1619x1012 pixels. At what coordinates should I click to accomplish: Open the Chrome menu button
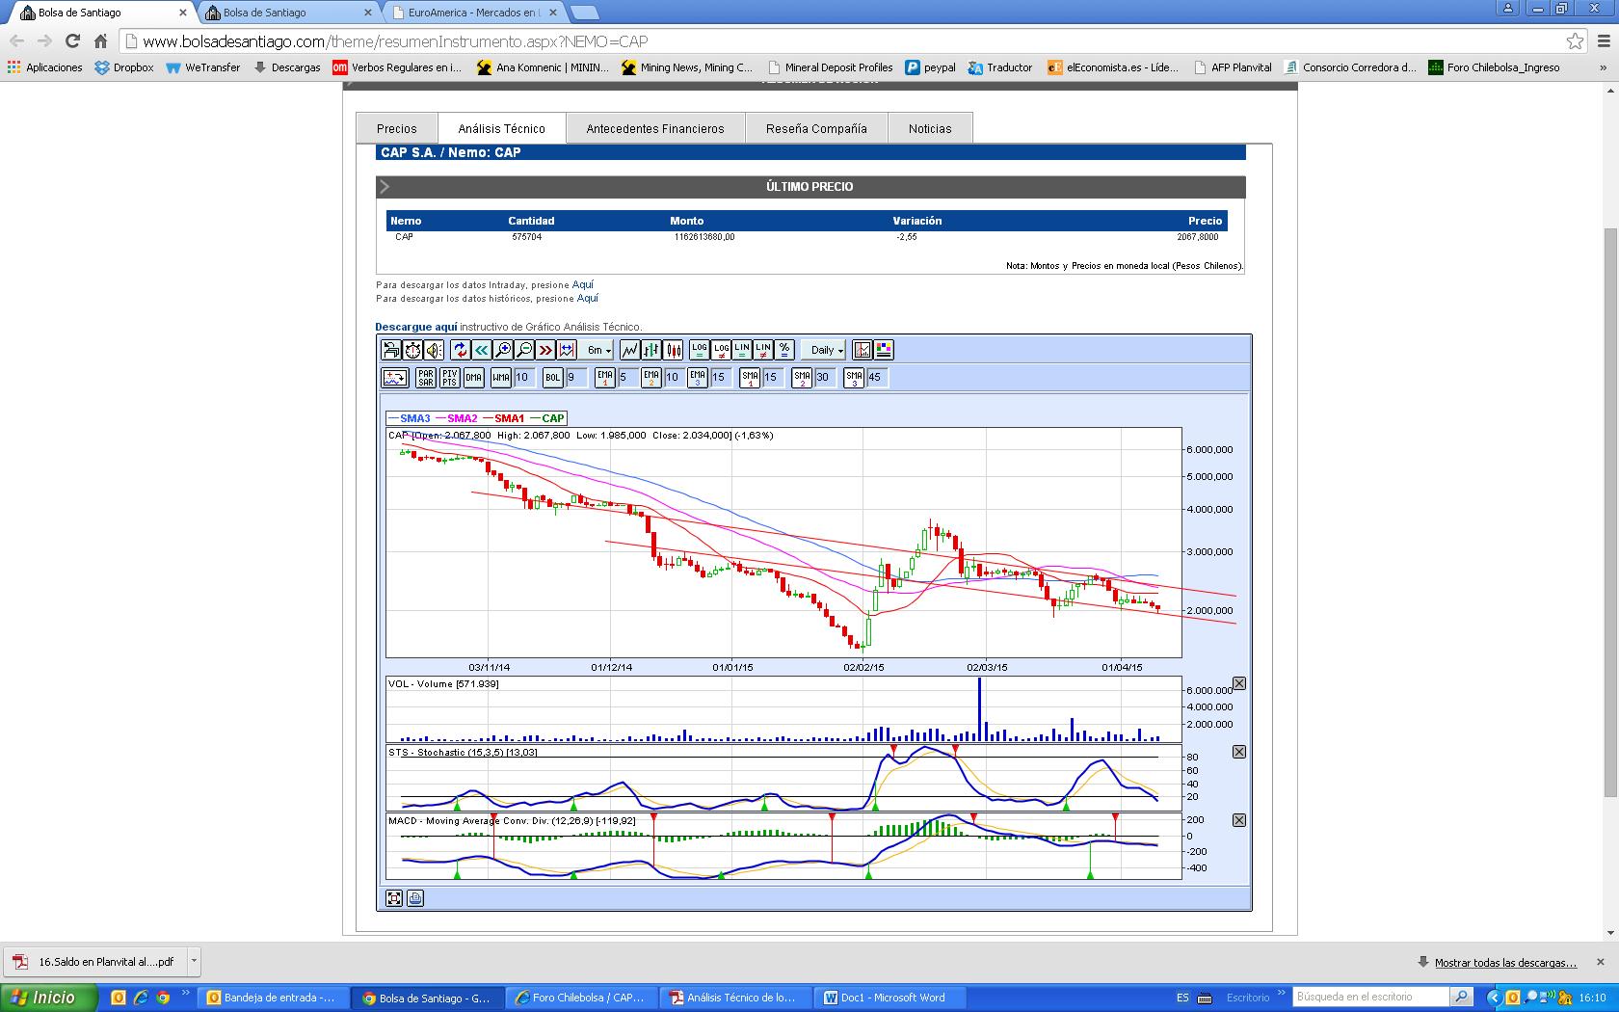pos(1604,40)
